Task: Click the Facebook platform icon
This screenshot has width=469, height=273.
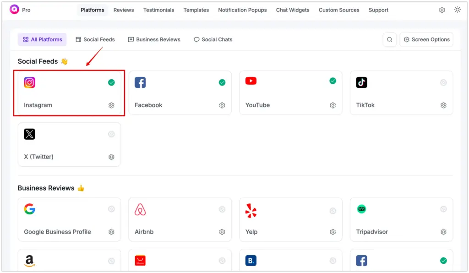Action: (x=140, y=82)
